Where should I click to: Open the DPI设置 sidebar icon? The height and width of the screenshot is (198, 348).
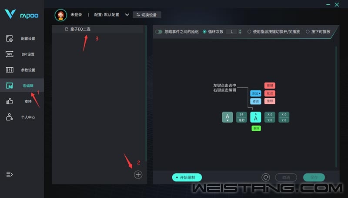pos(10,54)
